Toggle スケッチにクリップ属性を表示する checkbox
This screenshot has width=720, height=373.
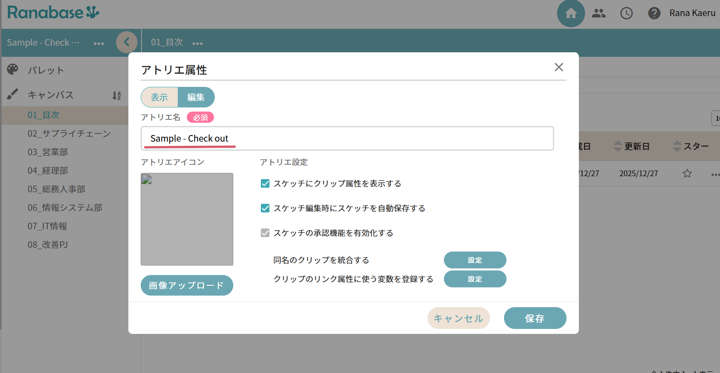tap(265, 184)
